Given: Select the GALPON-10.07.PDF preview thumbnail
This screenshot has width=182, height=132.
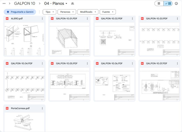Looking at the screenshot, I should tap(160, 84).
